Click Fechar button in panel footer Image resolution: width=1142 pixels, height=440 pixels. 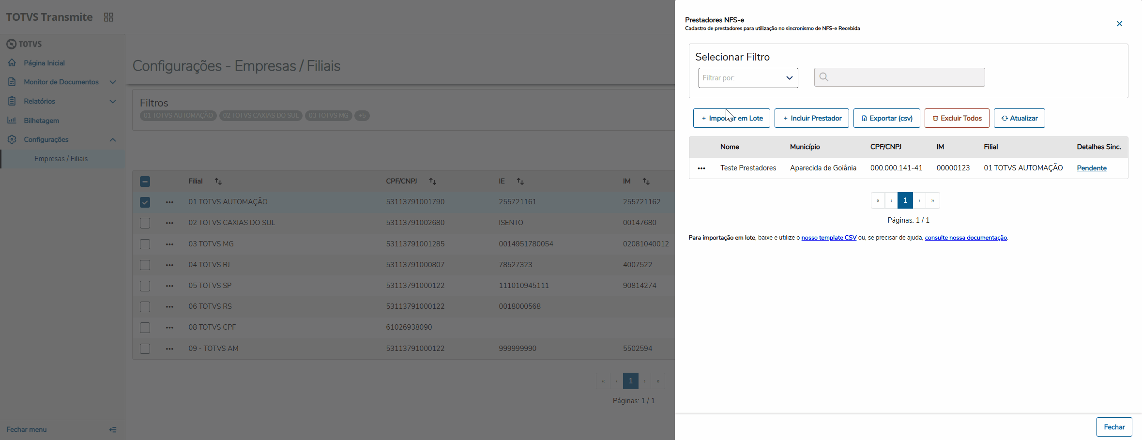(1114, 427)
